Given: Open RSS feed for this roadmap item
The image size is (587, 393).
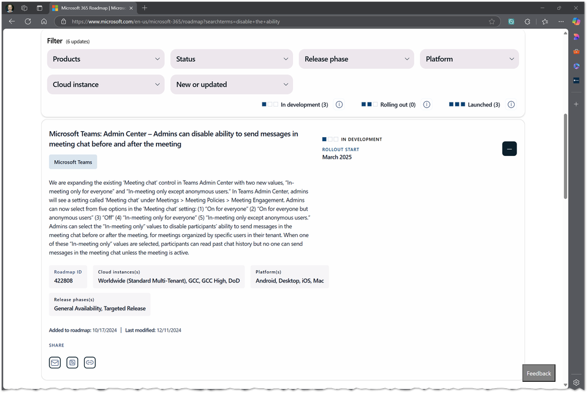Looking at the screenshot, I should point(72,362).
